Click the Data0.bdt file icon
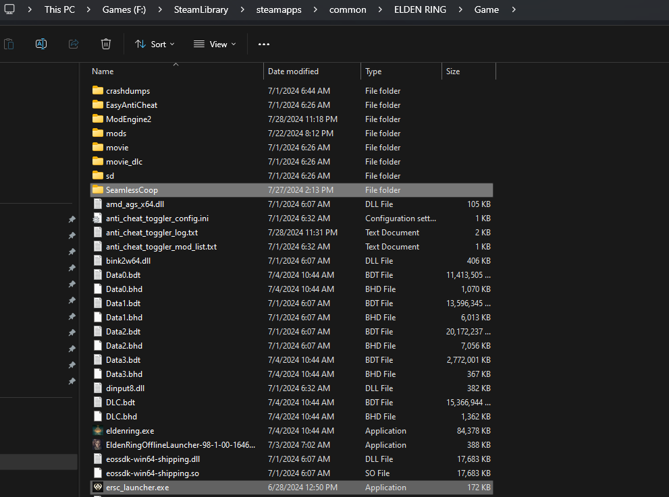The width and height of the screenshot is (669, 497). pos(98,274)
